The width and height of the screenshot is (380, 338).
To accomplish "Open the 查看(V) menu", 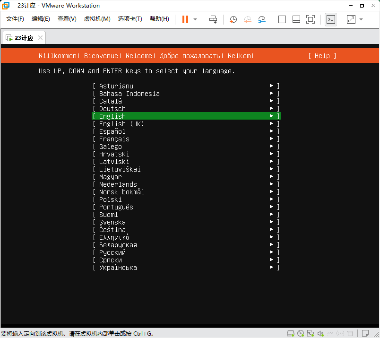I will point(67,19).
